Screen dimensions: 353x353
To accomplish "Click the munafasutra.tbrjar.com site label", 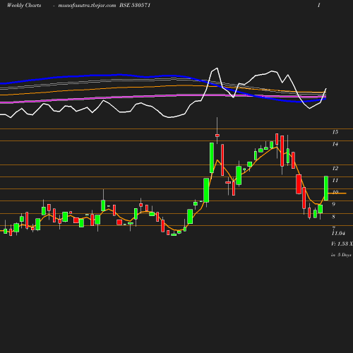I will [x=87, y=6].
